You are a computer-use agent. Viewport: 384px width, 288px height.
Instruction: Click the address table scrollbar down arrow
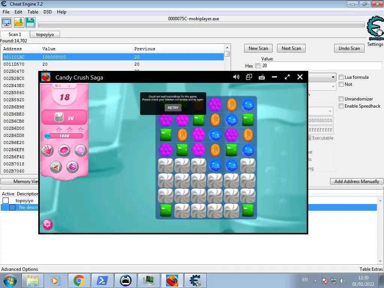pyautogui.click(x=380, y=261)
